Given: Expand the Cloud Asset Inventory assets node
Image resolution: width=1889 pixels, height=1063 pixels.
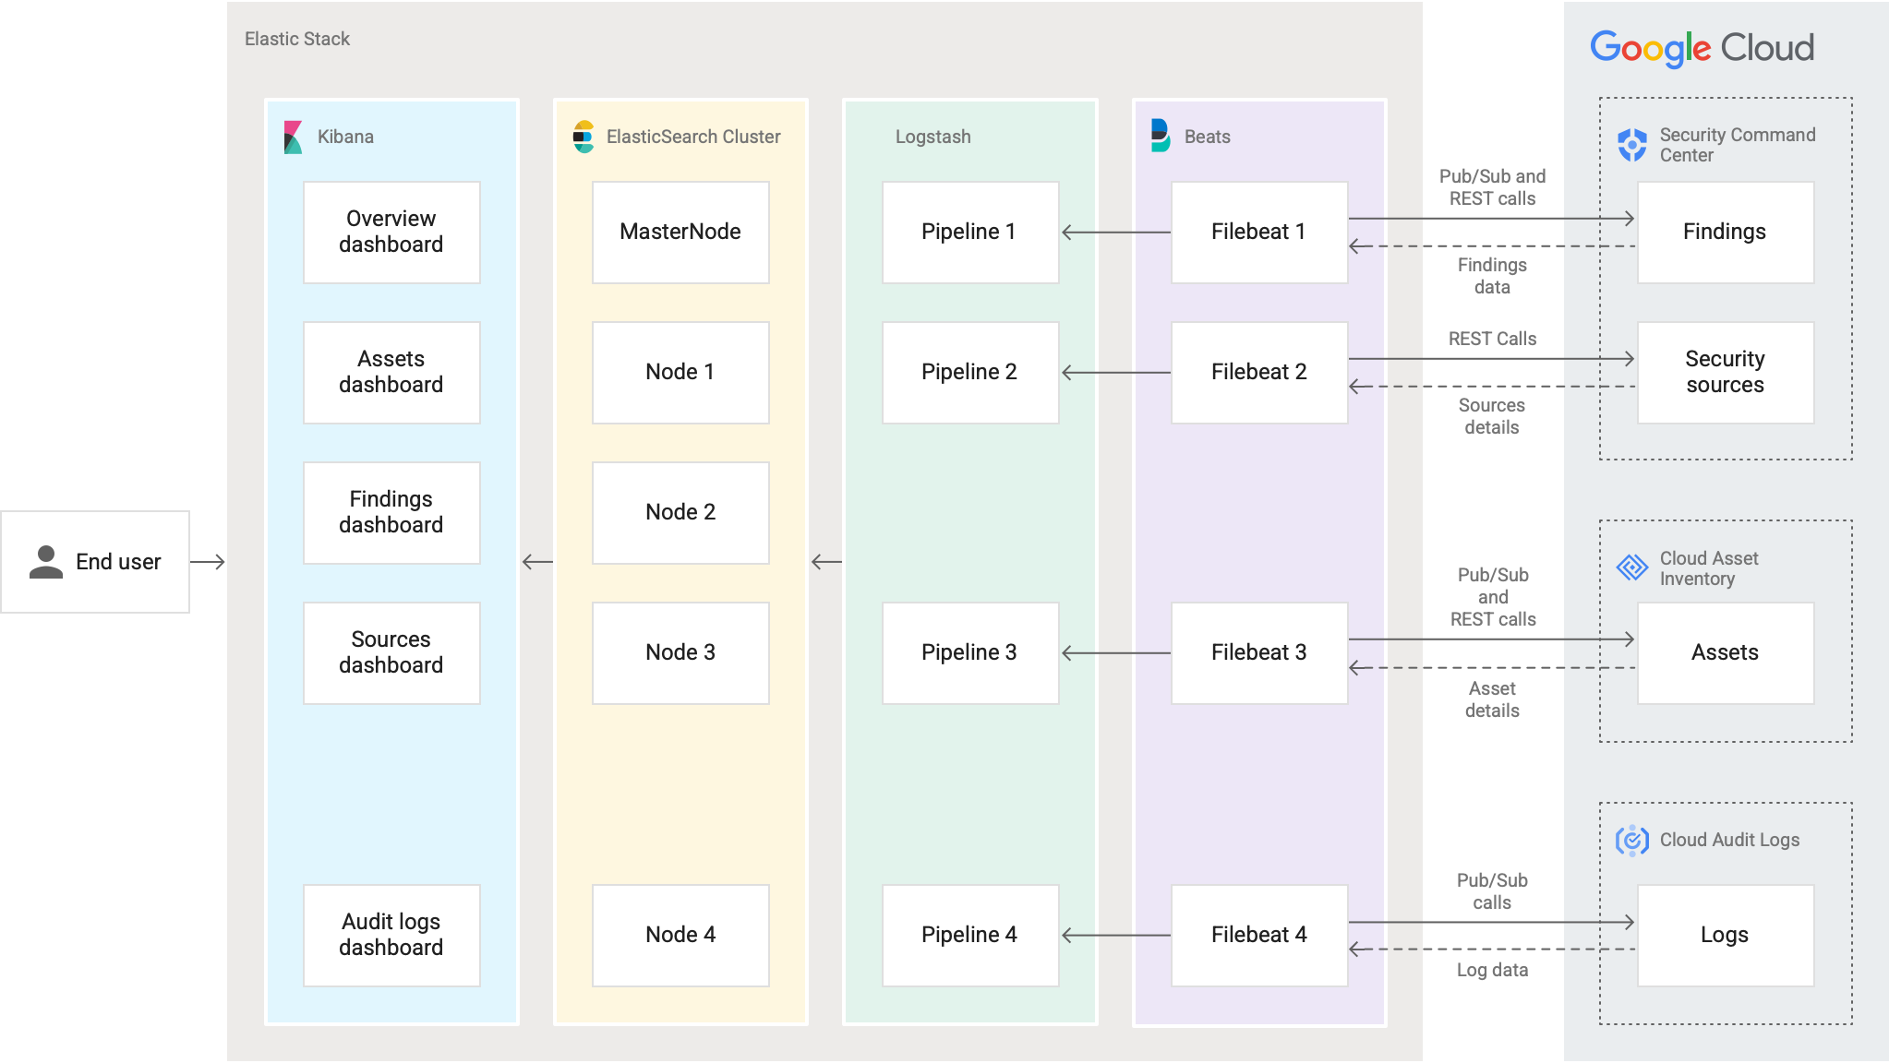Looking at the screenshot, I should tap(1727, 651).
